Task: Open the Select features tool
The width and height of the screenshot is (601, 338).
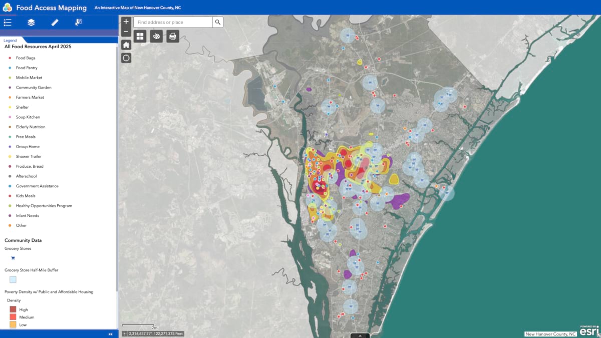Action: [79, 23]
